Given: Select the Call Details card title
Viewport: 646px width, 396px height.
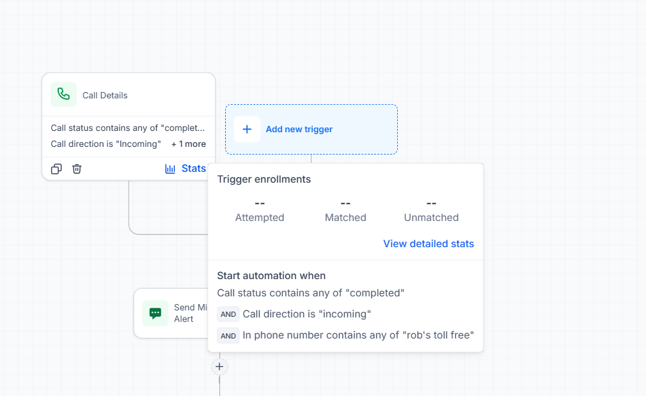Looking at the screenshot, I should [105, 95].
